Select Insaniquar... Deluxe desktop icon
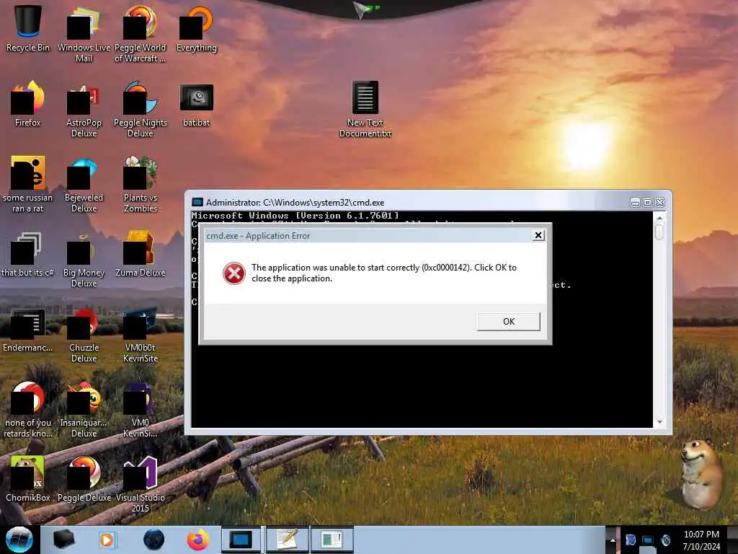The image size is (738, 554). [x=84, y=410]
